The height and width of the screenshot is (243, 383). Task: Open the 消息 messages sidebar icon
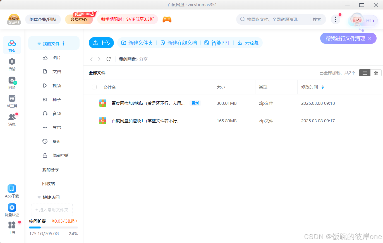point(12,120)
